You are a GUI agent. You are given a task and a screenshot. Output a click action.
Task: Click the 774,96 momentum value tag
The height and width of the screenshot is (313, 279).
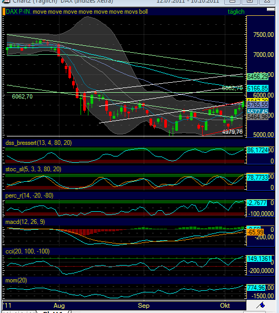tap(256, 288)
